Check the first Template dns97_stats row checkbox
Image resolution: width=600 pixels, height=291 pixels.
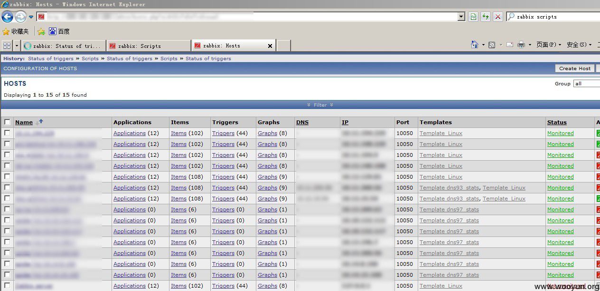pos(7,209)
